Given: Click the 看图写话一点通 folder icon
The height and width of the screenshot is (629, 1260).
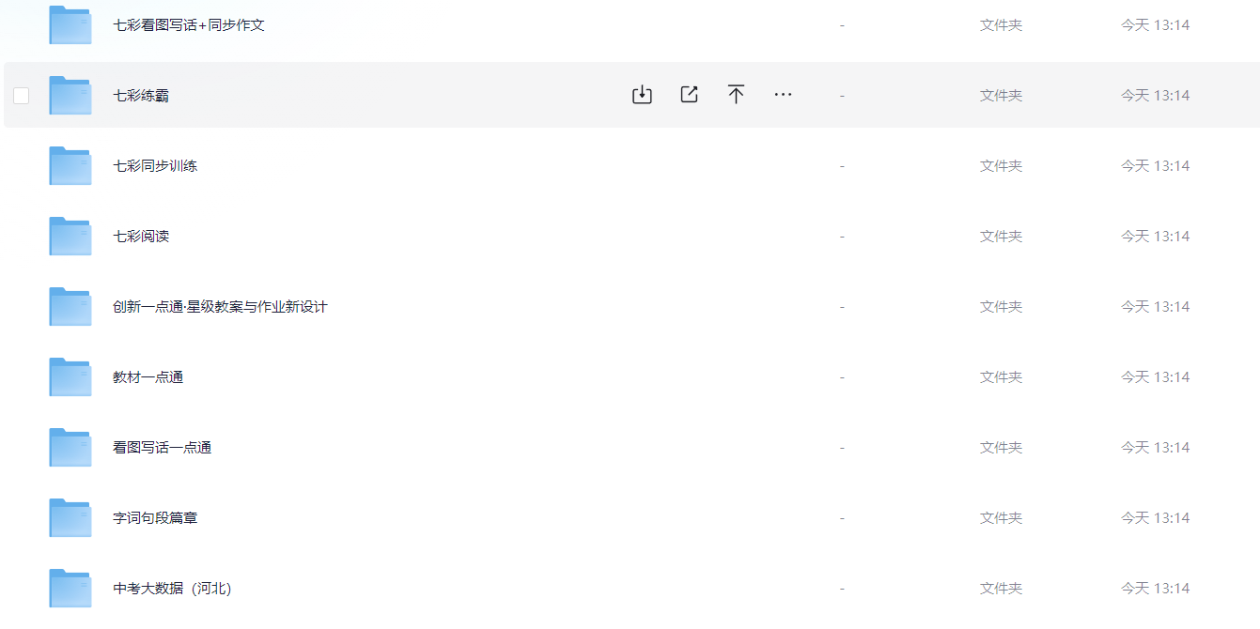Looking at the screenshot, I should (70, 448).
